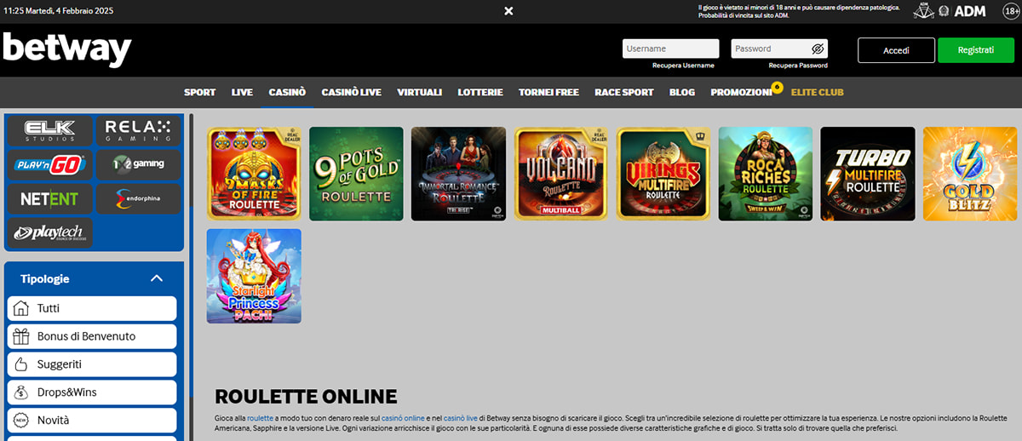This screenshot has width=1022, height=441.
Task: Select the 1x2 Gaming provider logo
Action: tap(138, 164)
